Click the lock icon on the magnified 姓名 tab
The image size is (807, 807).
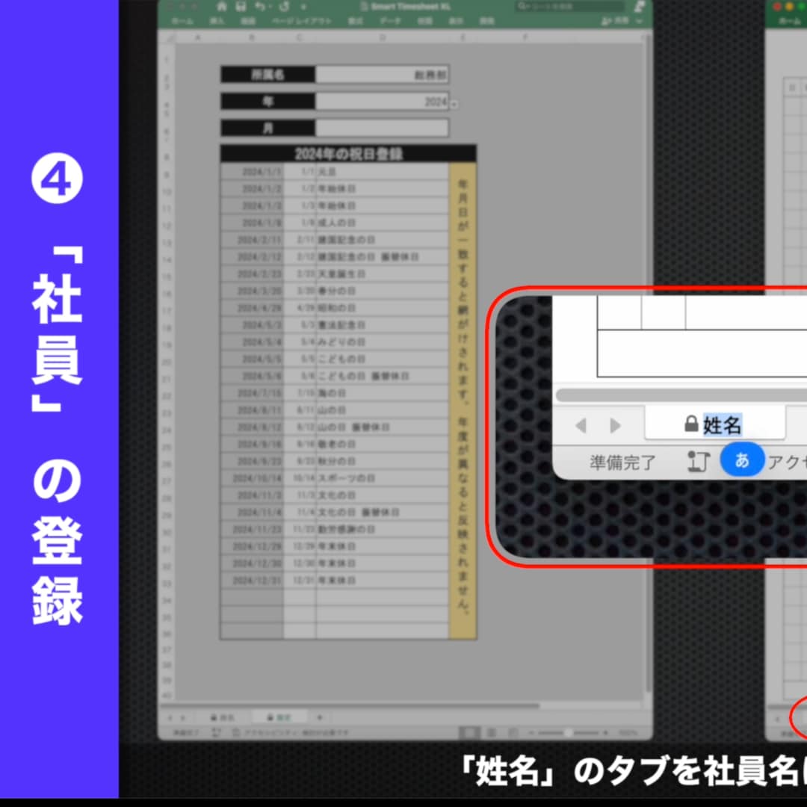690,424
